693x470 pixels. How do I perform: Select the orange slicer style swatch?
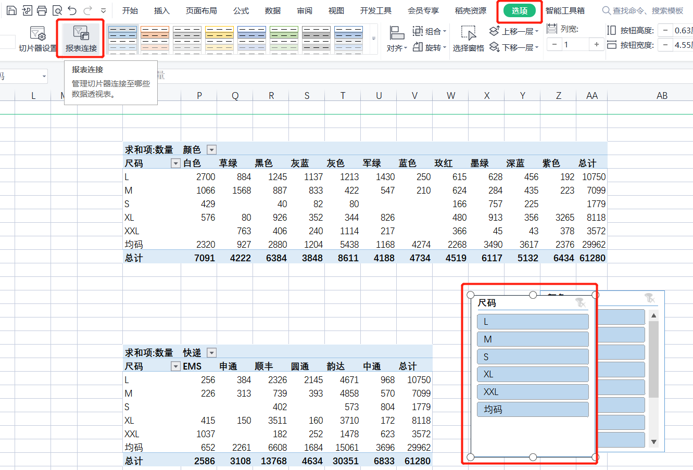[155, 40]
